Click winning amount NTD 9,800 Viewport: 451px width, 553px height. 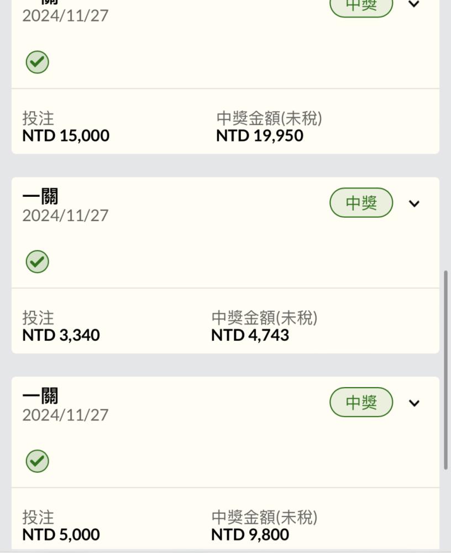click(x=250, y=535)
